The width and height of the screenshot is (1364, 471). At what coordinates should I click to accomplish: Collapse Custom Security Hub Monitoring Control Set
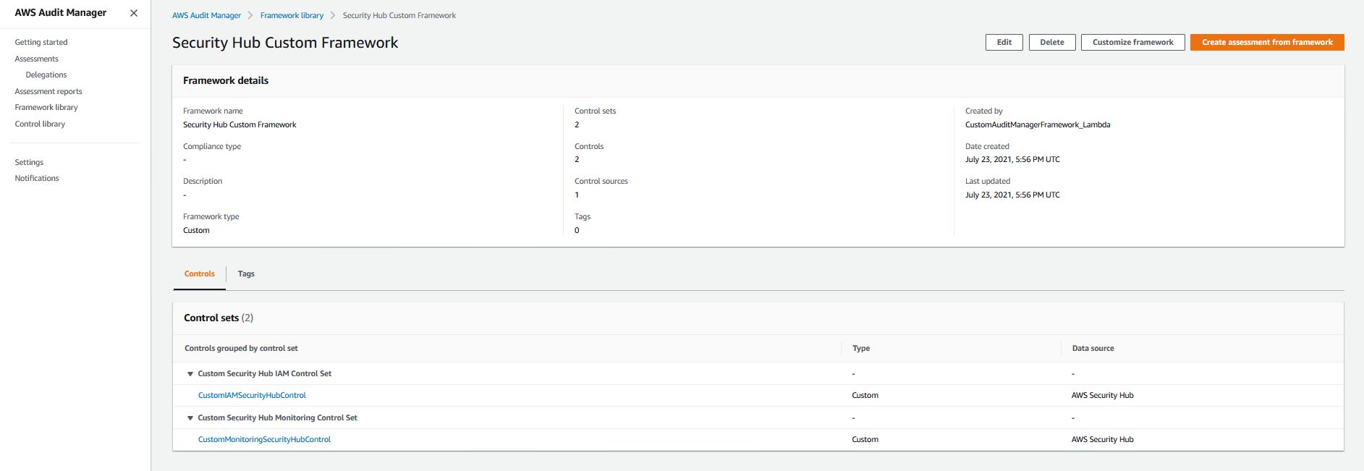tap(190, 418)
